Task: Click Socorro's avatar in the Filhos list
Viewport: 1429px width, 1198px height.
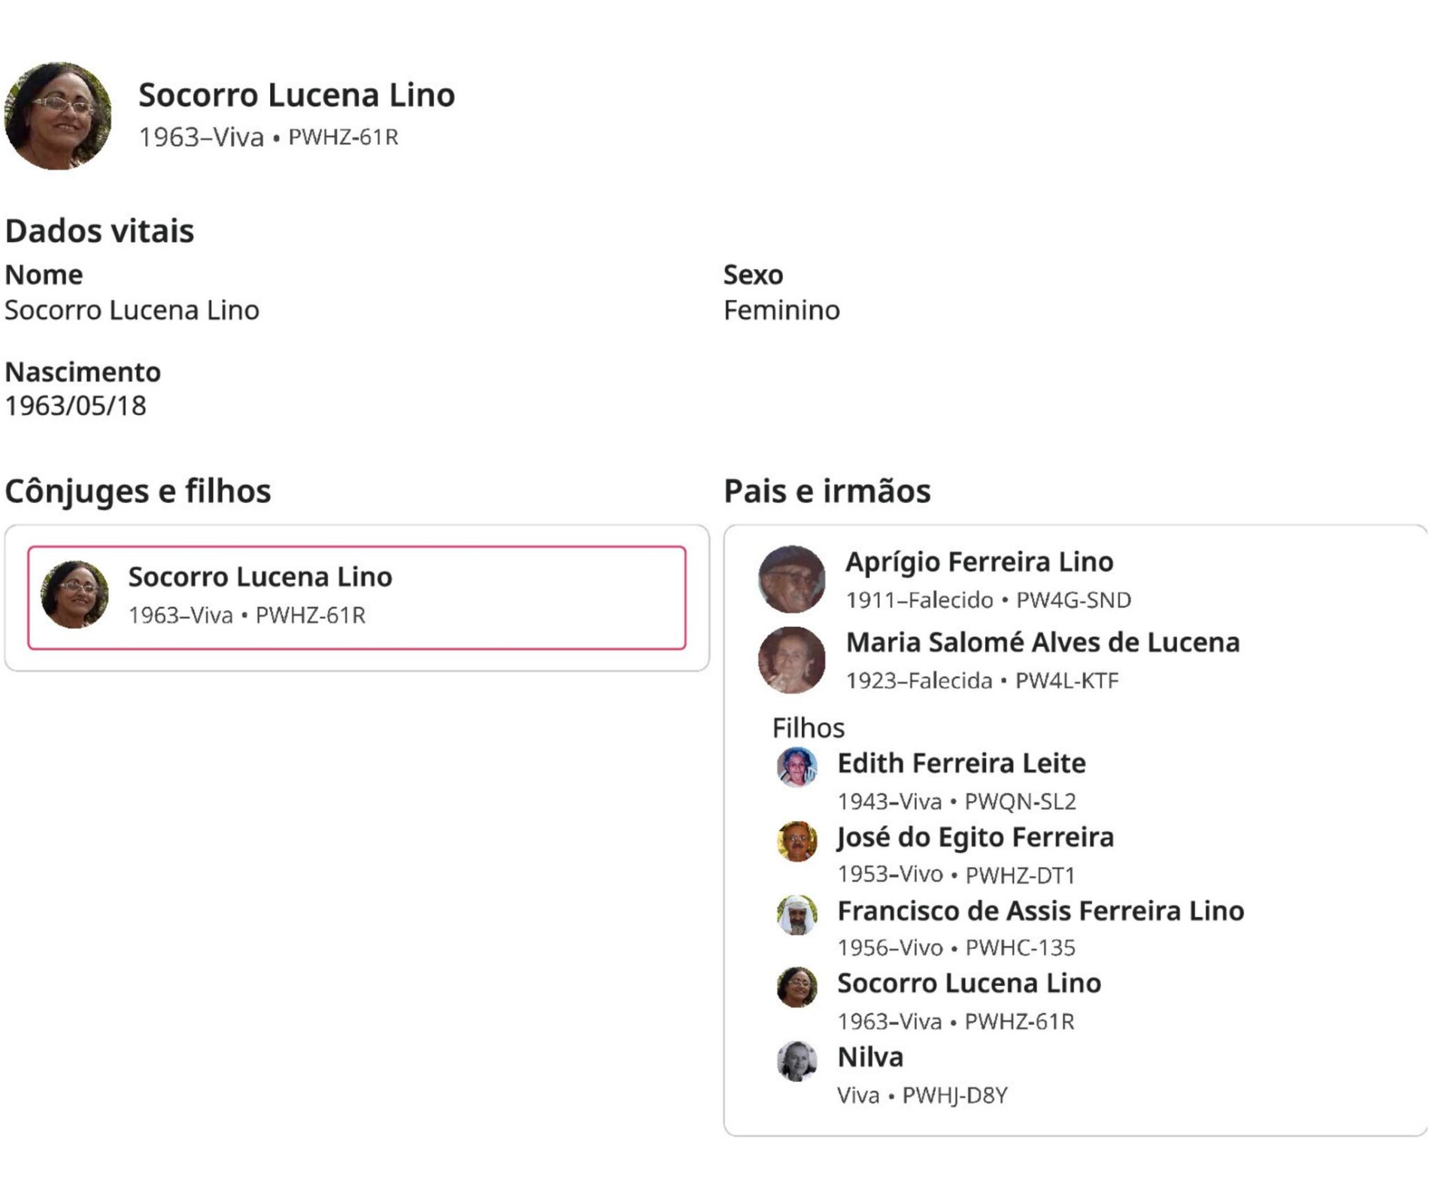Action: point(796,987)
